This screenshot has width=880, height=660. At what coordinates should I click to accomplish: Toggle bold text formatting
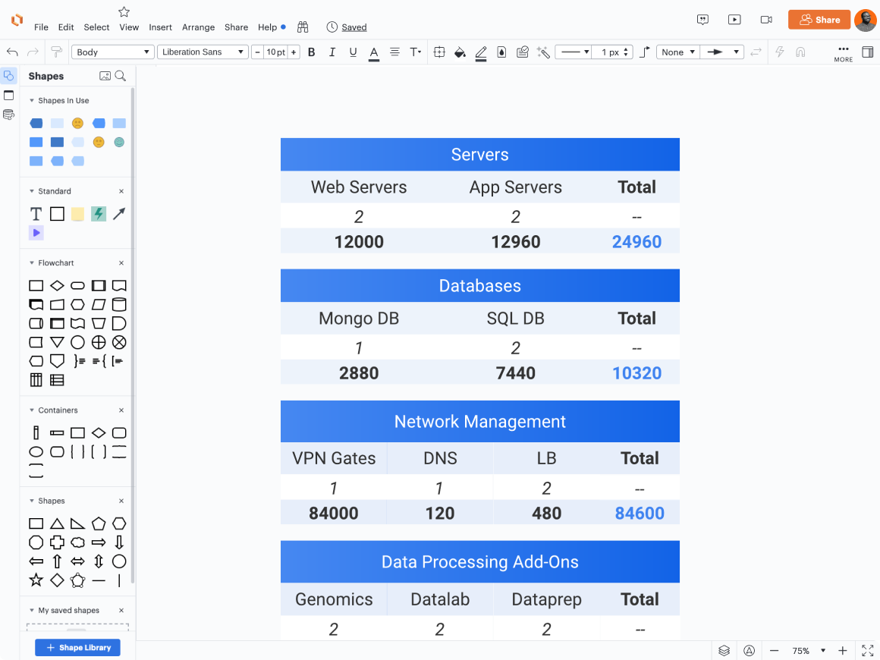(311, 52)
